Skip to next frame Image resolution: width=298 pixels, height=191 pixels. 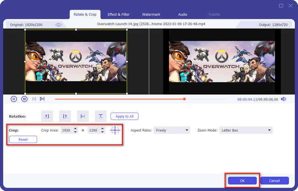[42, 99]
